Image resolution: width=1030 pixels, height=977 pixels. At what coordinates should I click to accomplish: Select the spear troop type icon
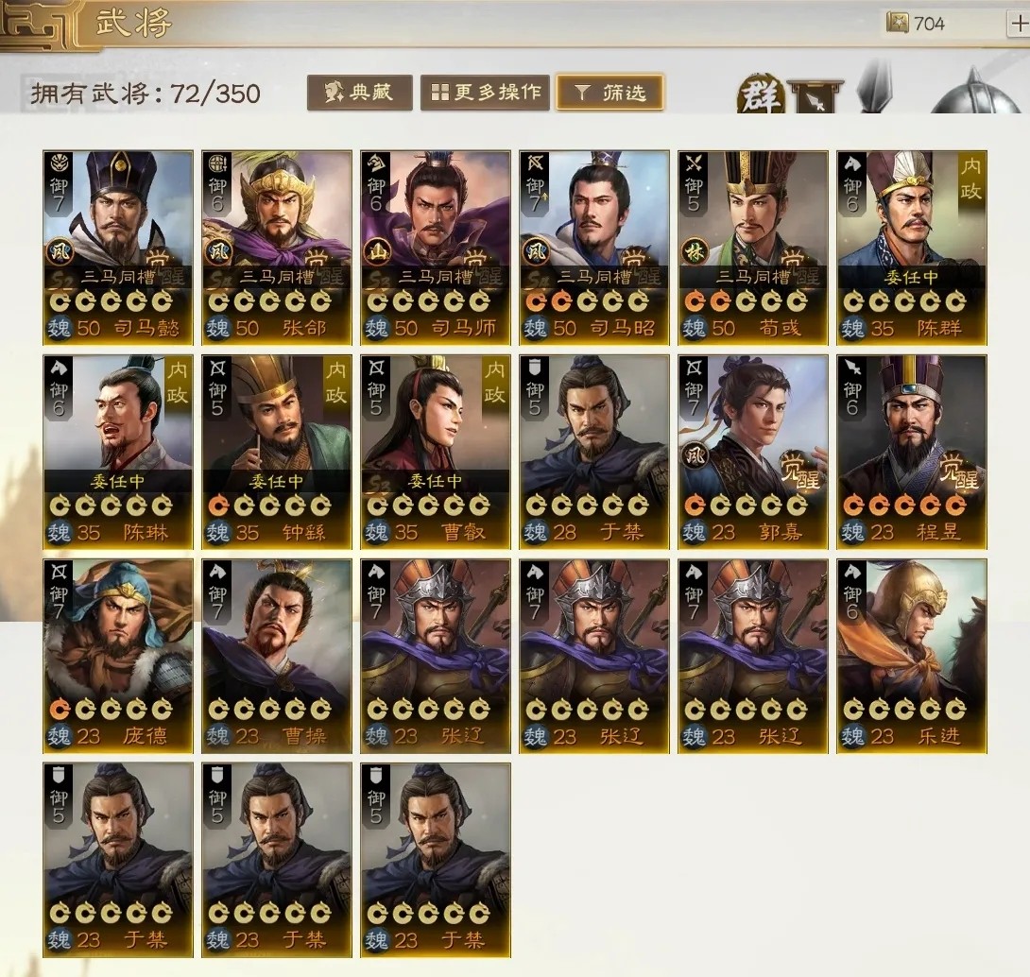tap(876, 86)
